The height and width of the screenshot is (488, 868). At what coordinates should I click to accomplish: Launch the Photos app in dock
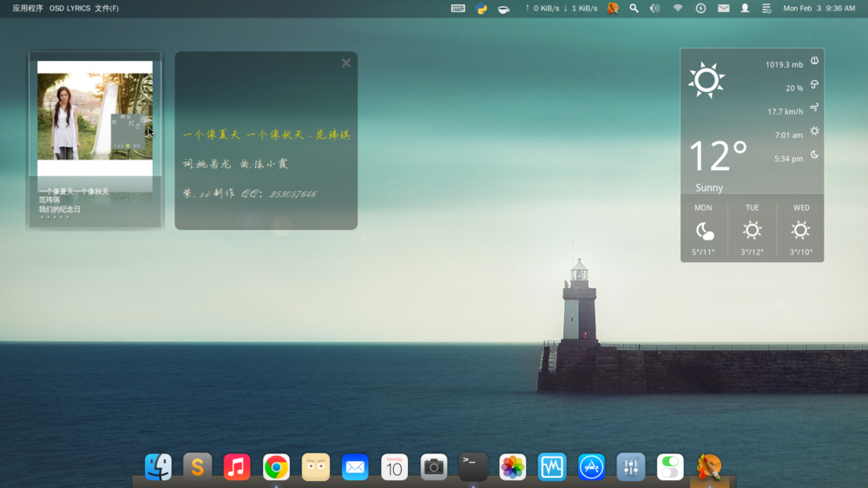(512, 467)
